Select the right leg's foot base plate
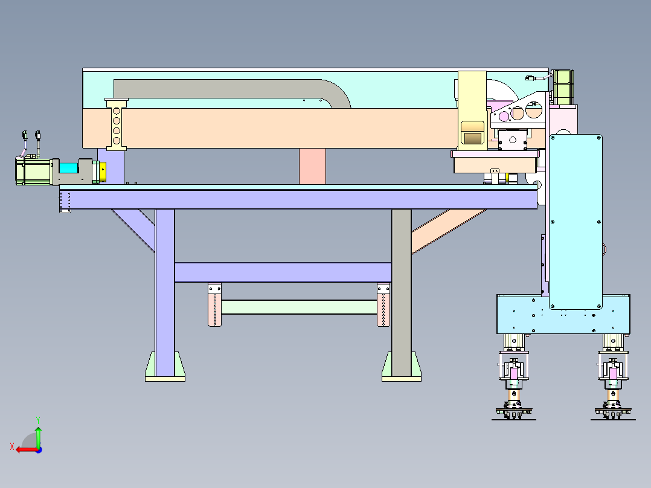Viewport: 651px width, 488px height. click(x=402, y=379)
